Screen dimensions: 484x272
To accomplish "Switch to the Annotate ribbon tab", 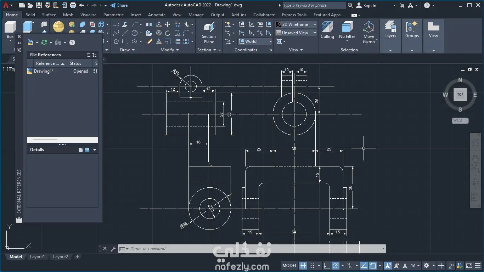I will pyautogui.click(x=157, y=15).
